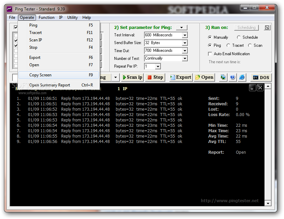Expand dropdown beside Set parameter for Ping heading
This screenshot has width=284, height=219.
pos(181,28)
